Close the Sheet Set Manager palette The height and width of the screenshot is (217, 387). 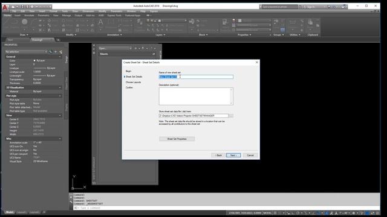coord(94,45)
